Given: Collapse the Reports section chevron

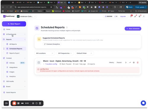Looking at the screenshot, I should click(x=25, y=39).
